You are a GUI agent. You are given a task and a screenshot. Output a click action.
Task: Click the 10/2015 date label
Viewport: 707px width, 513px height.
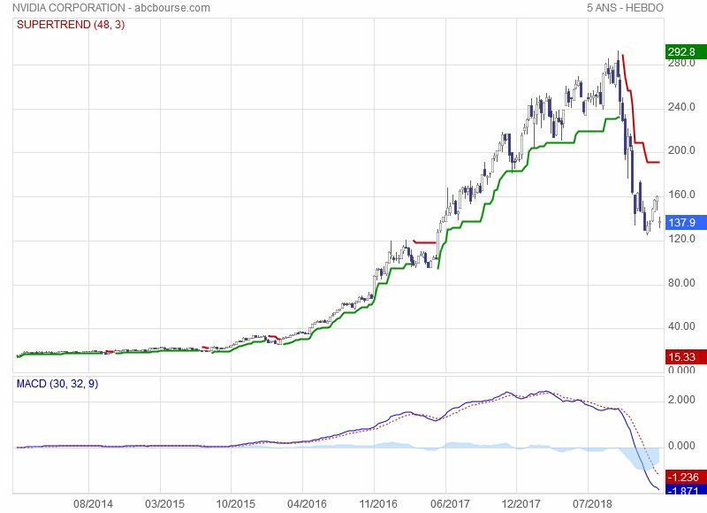236,504
